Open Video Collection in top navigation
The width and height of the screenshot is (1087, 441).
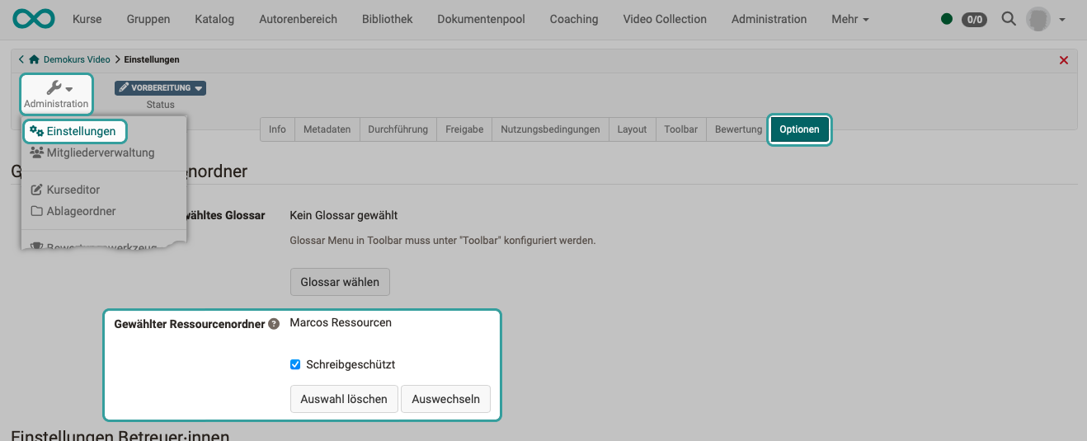click(665, 19)
